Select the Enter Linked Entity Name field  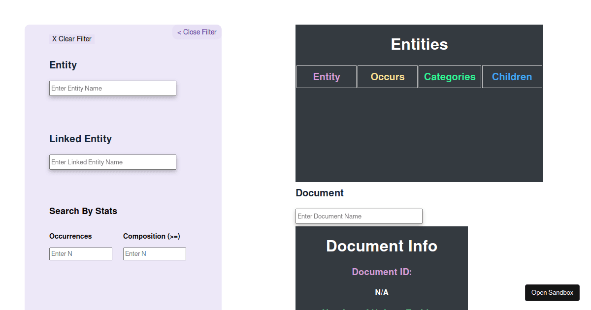coord(112,162)
